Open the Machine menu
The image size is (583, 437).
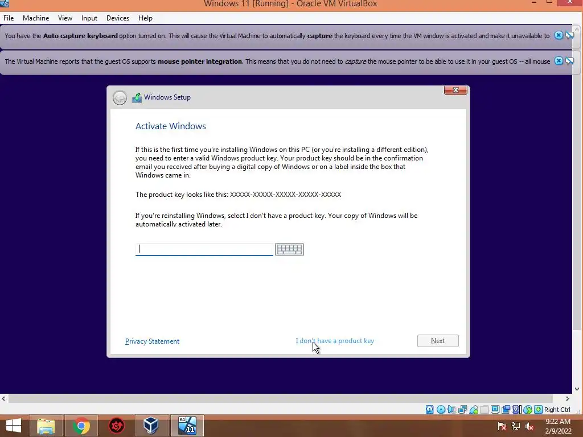(x=36, y=18)
